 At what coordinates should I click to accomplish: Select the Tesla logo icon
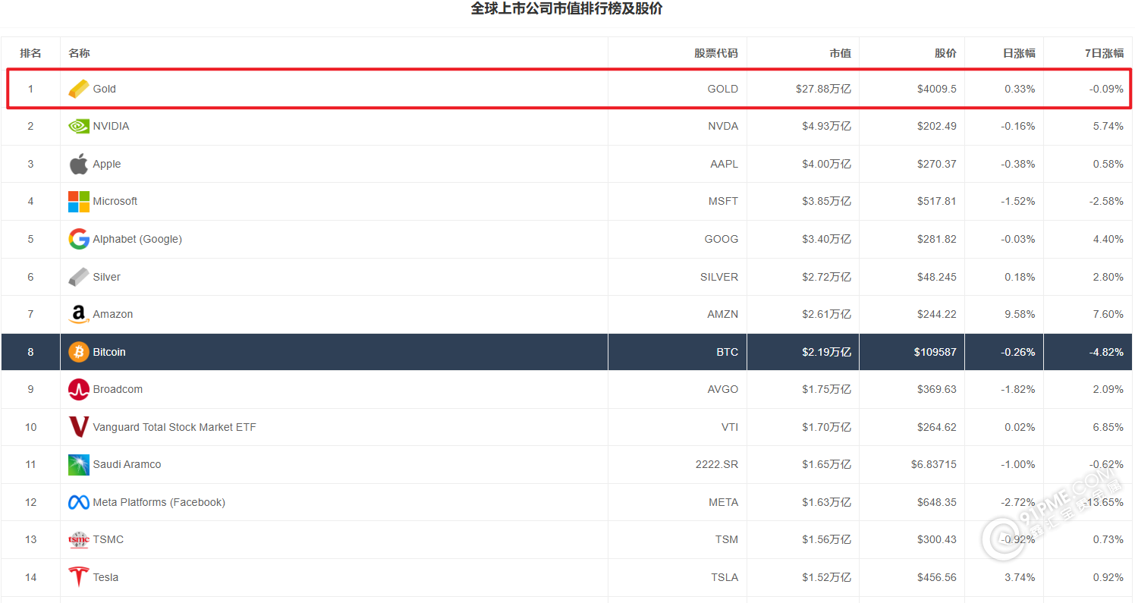click(x=78, y=577)
